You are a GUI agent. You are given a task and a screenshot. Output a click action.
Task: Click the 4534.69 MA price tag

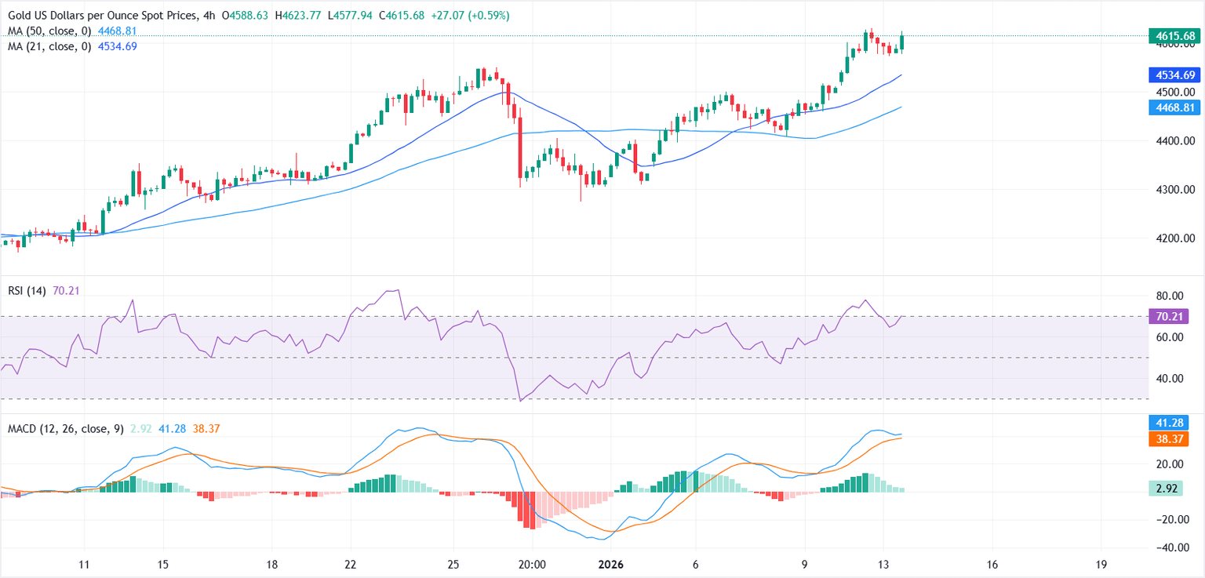tap(1174, 75)
